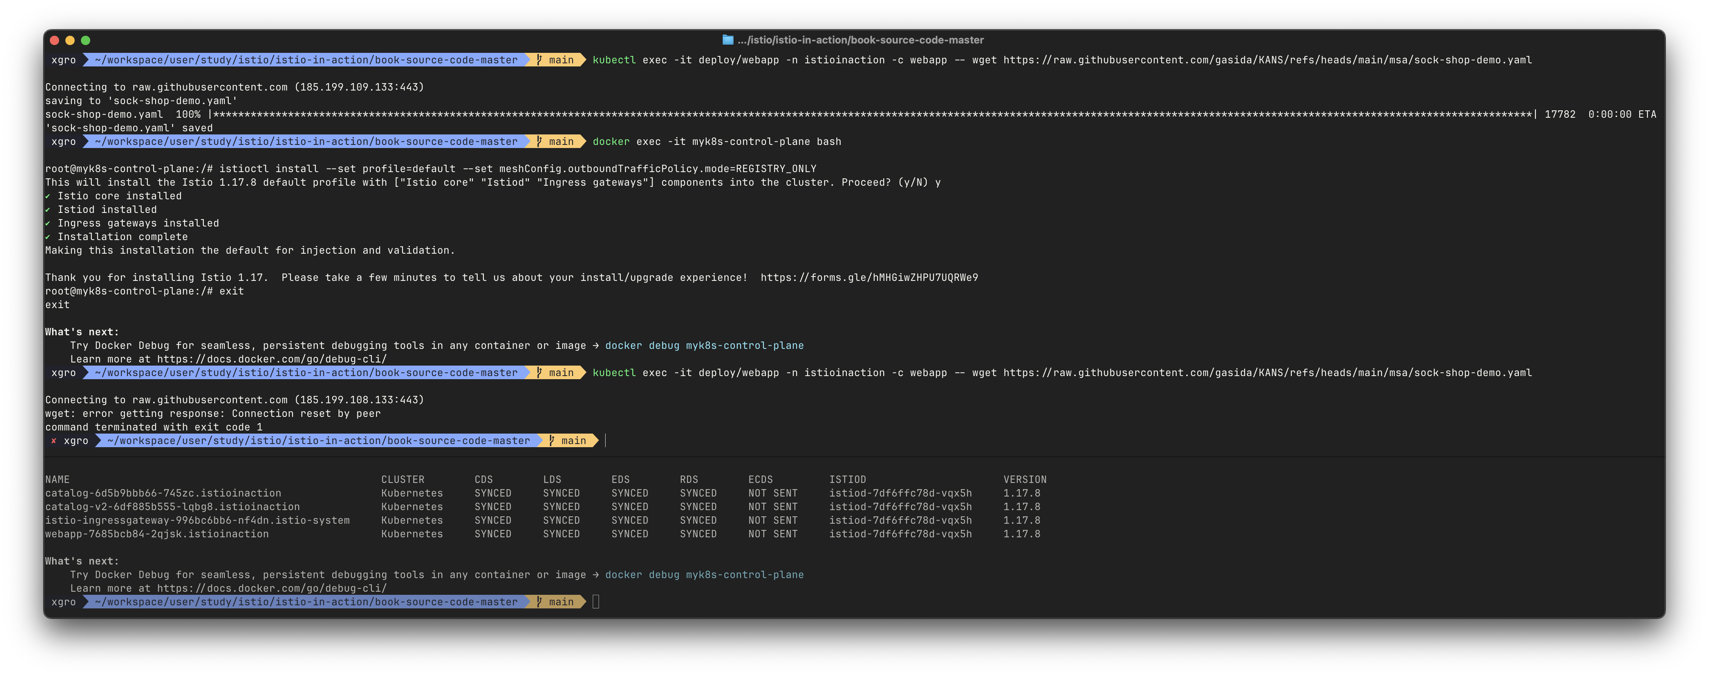Click the red close window button
This screenshot has width=1709, height=676.
click(54, 40)
